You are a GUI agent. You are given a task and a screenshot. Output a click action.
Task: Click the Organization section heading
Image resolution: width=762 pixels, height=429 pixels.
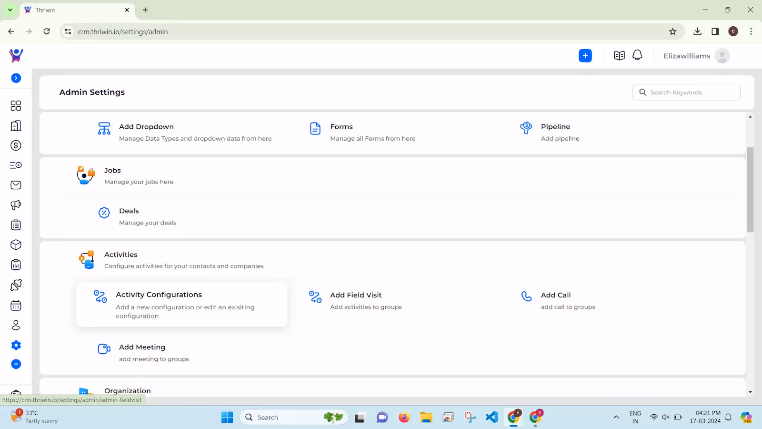127,391
